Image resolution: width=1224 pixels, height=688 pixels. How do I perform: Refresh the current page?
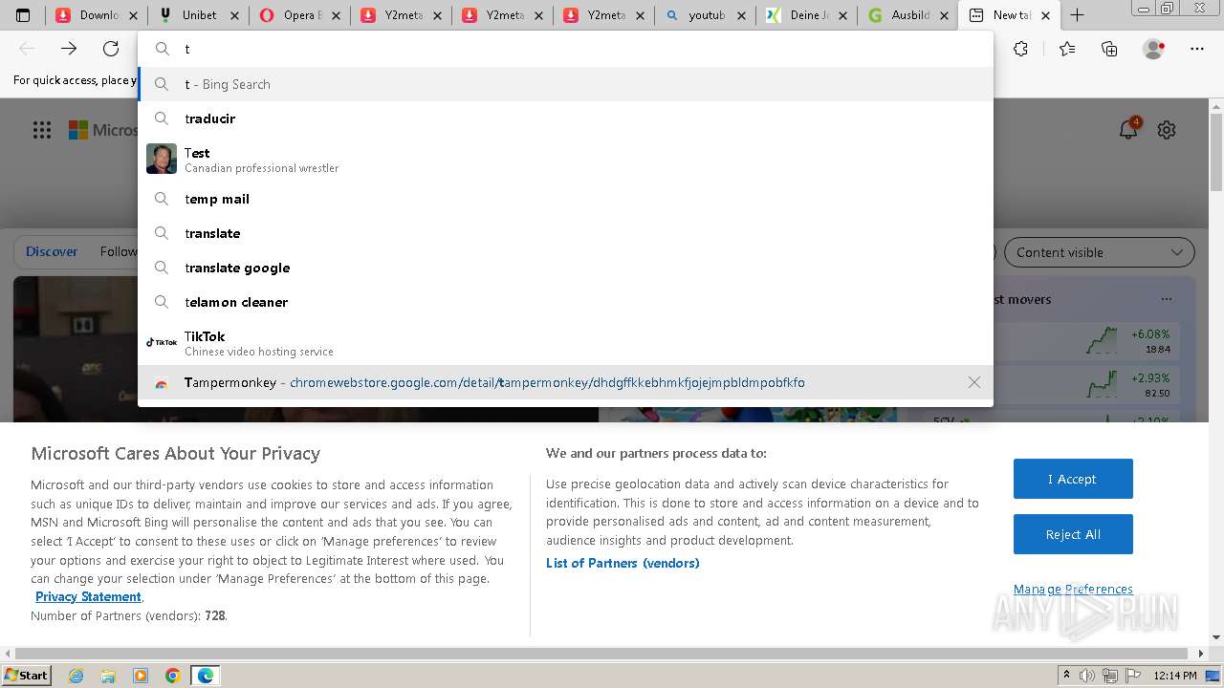click(x=111, y=49)
